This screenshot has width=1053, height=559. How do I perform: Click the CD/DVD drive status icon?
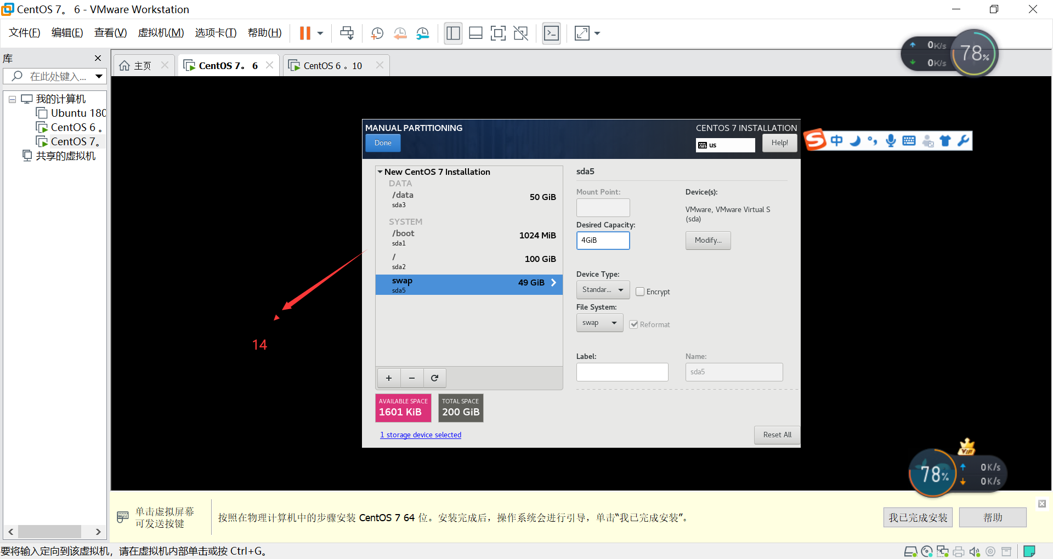click(x=927, y=551)
